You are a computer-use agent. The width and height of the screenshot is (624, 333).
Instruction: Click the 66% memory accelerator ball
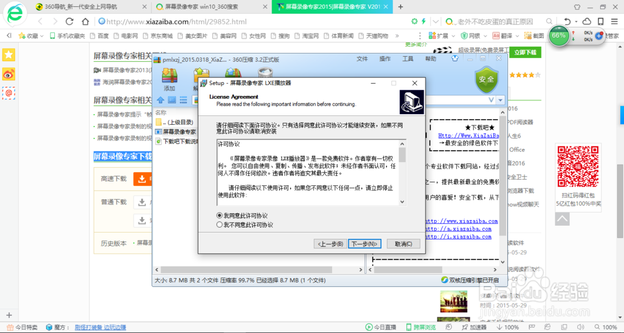click(x=558, y=36)
